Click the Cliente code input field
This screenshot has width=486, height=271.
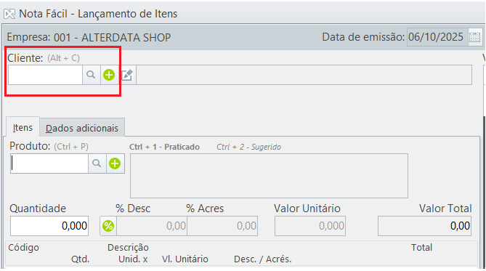pos(45,75)
